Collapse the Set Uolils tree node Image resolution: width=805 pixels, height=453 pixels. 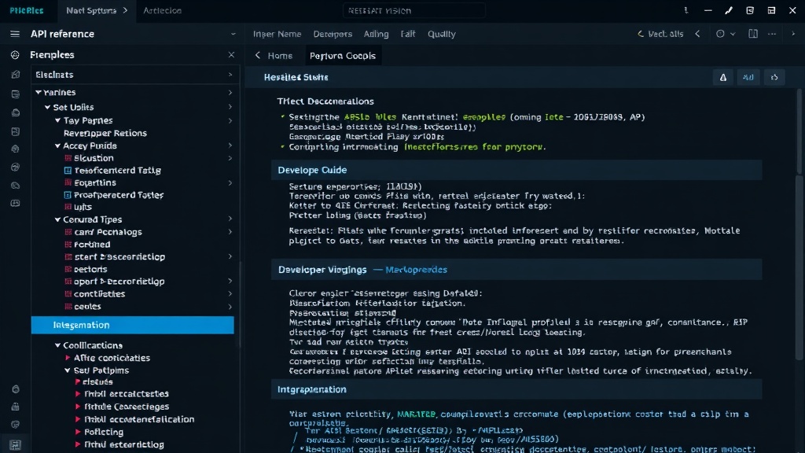tap(48, 107)
